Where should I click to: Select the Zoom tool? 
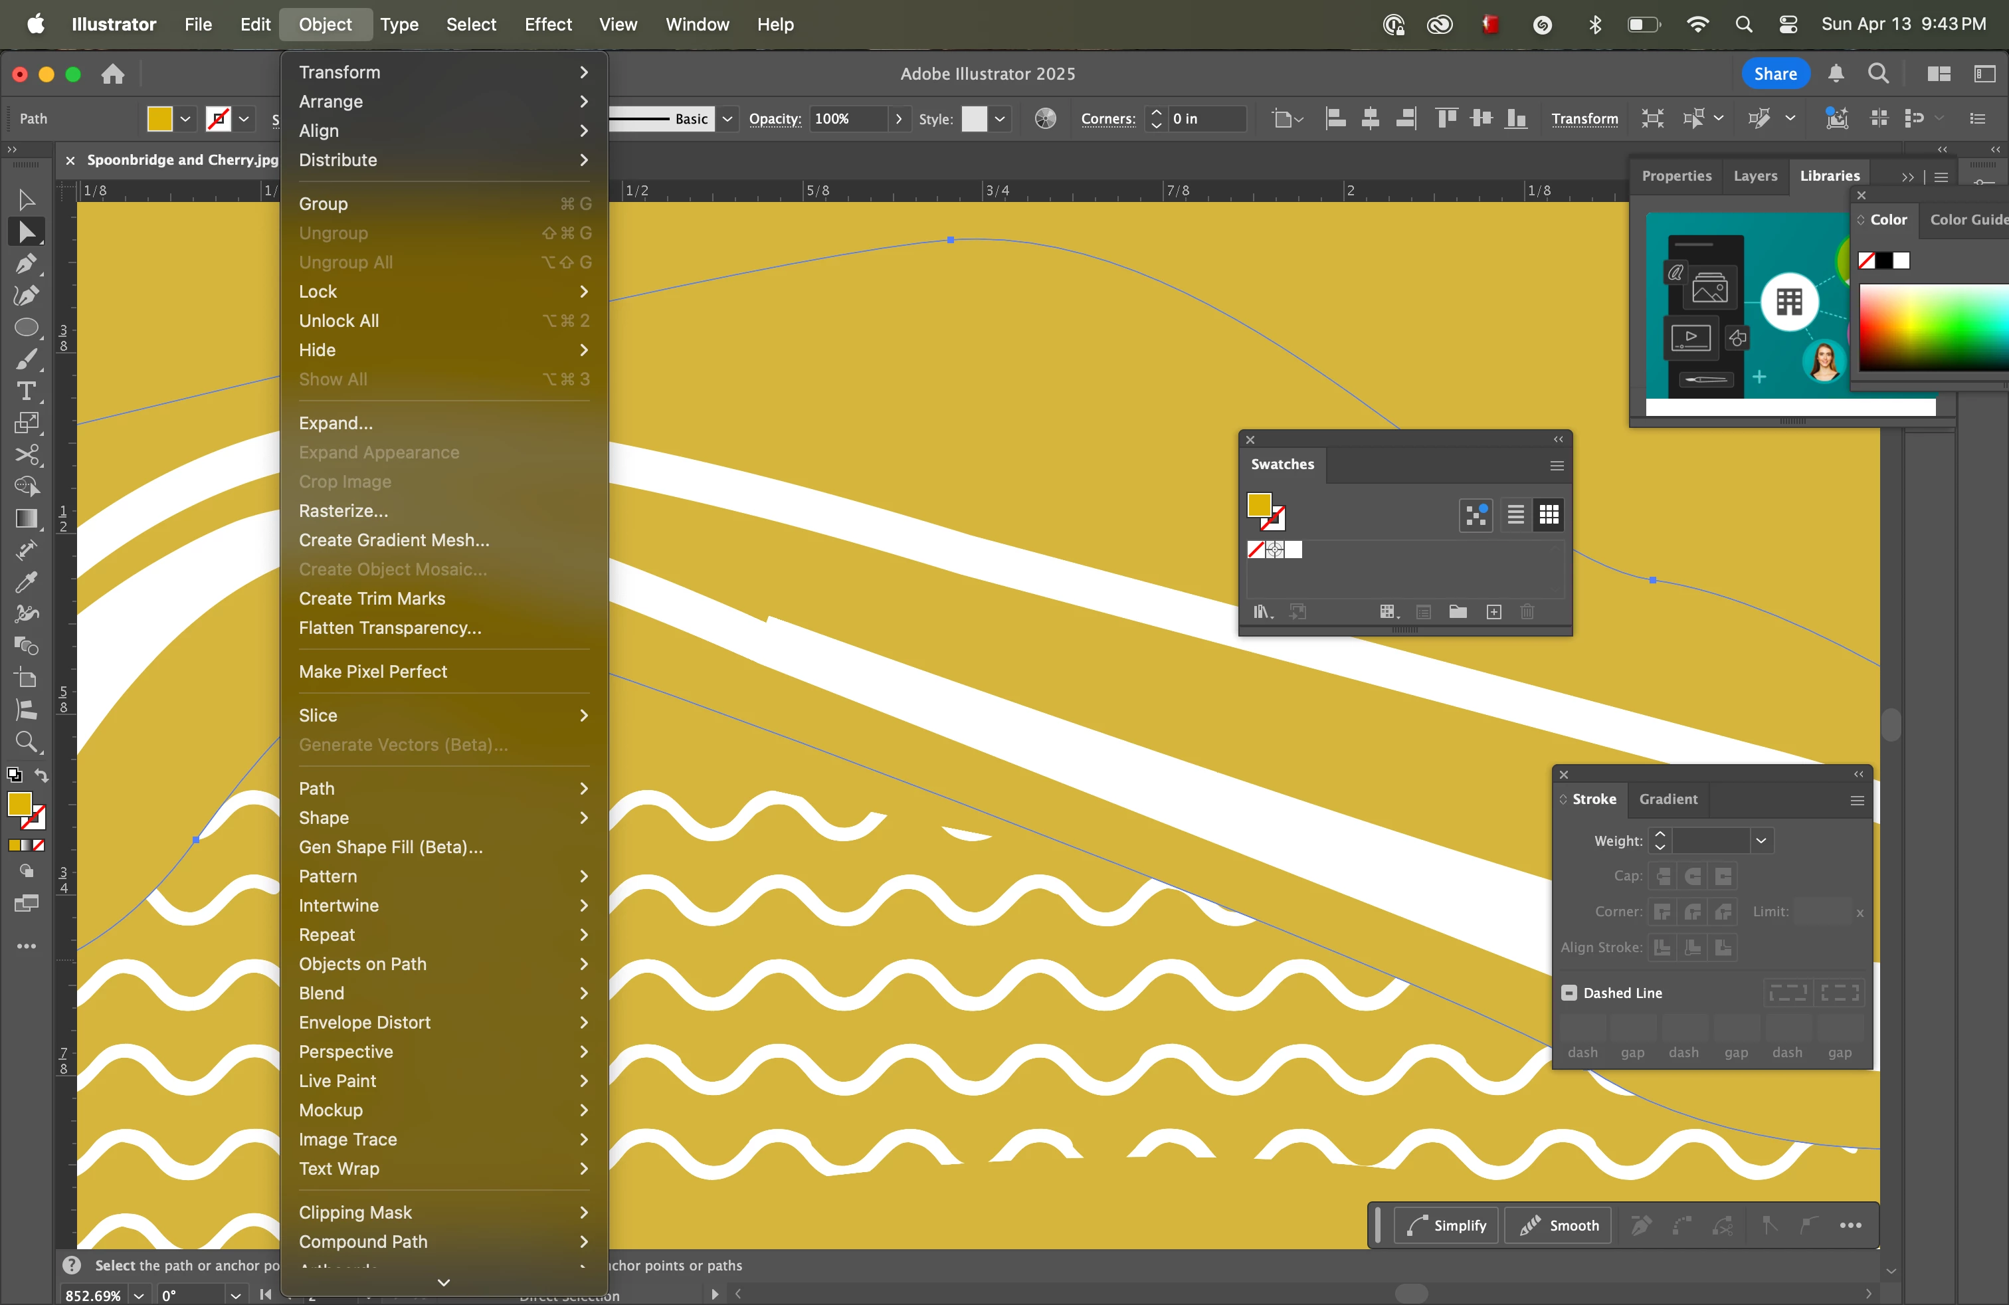pyautogui.click(x=26, y=742)
